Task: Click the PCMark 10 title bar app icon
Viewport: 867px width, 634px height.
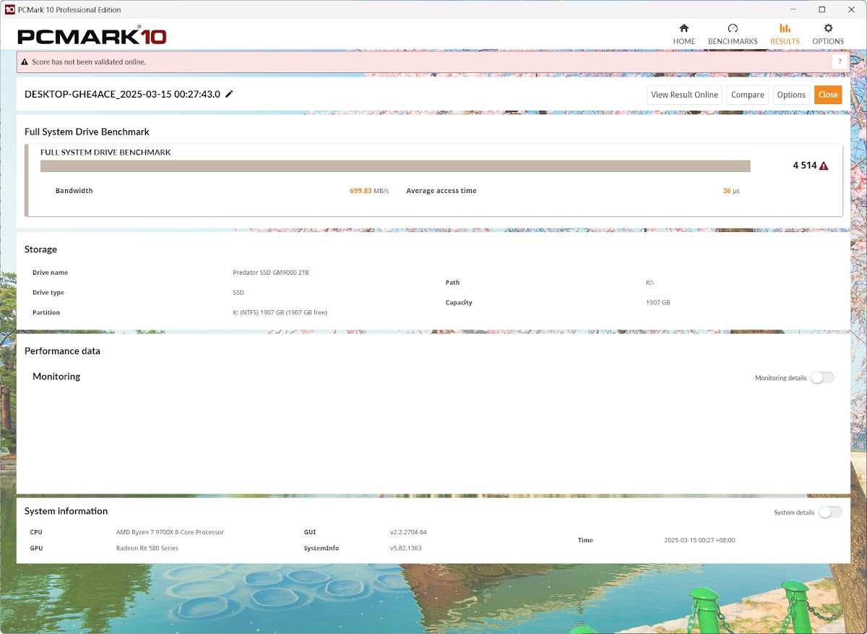Action: (x=9, y=9)
